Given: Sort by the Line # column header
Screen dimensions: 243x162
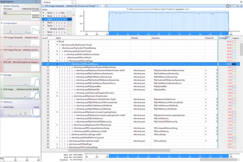Looking at the screenshot, I should 45,38.
